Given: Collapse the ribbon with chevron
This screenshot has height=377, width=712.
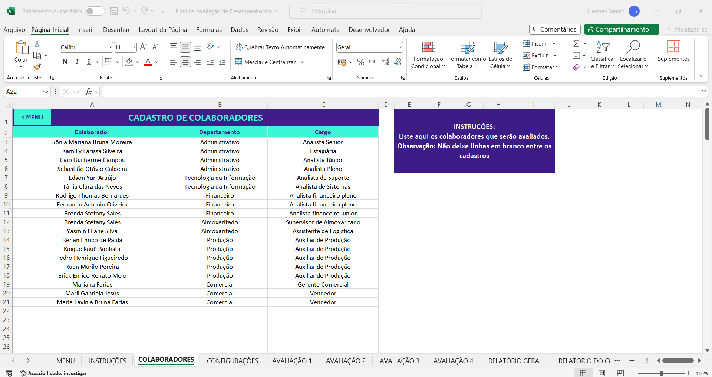Looking at the screenshot, I should (701, 76).
